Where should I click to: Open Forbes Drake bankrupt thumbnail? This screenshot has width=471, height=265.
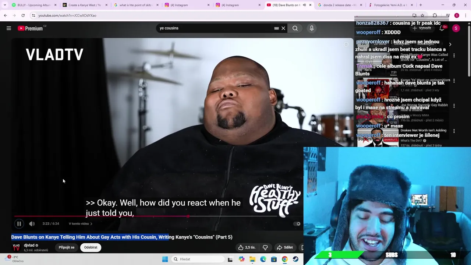(378, 138)
